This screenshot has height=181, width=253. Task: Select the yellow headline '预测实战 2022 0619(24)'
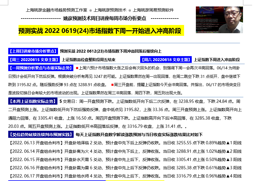[x=53, y=31]
